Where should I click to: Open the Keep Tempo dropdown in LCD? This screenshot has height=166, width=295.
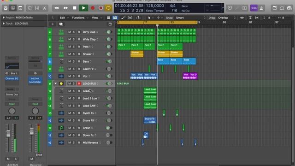155,11
